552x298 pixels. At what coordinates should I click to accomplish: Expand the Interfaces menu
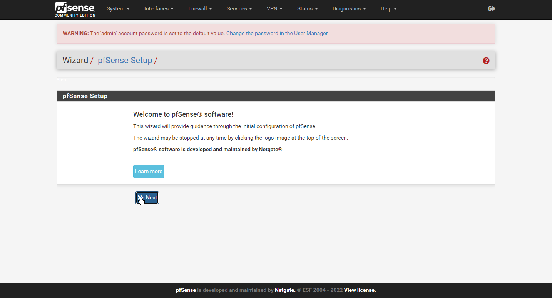(159, 8)
